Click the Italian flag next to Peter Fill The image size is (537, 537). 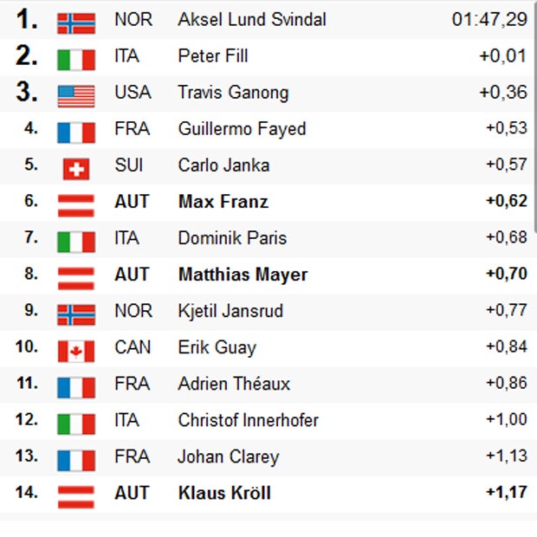(x=76, y=59)
